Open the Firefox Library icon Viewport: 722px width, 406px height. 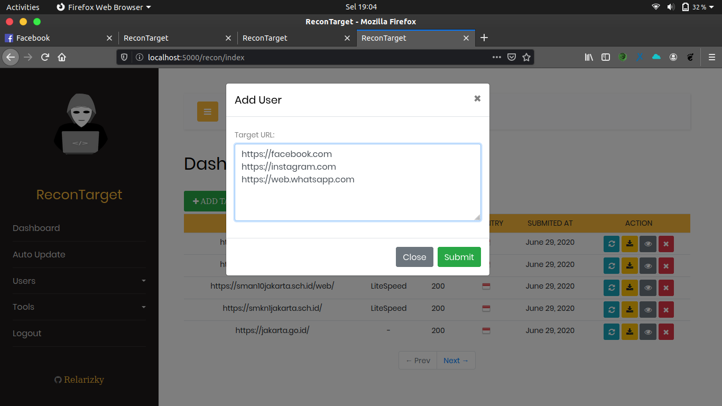(589, 57)
